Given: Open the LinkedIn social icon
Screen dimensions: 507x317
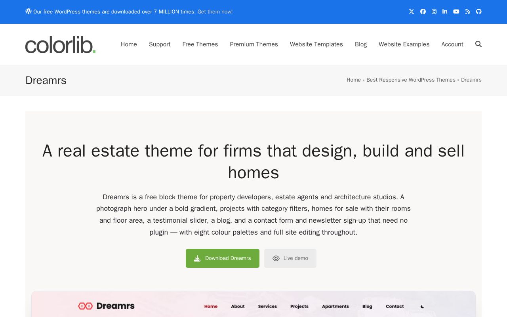Looking at the screenshot, I should pyautogui.click(x=445, y=11).
